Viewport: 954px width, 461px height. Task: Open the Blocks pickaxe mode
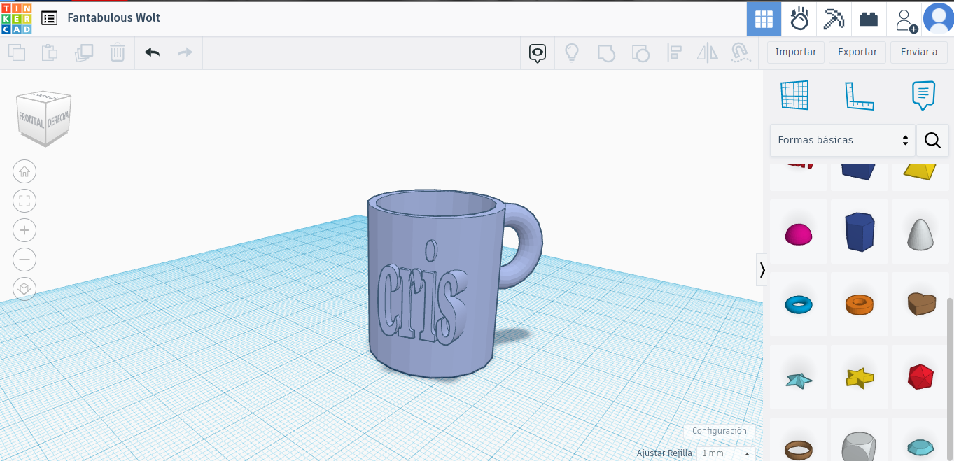[834, 18]
